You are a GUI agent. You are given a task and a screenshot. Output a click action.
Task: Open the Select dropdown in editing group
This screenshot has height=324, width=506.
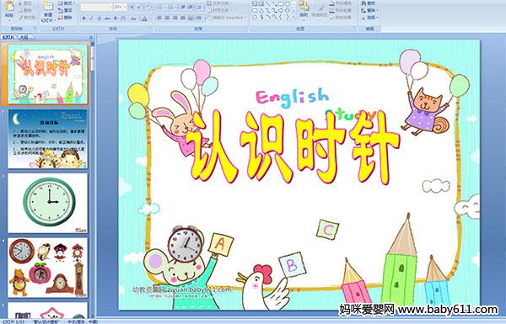tap(370, 18)
